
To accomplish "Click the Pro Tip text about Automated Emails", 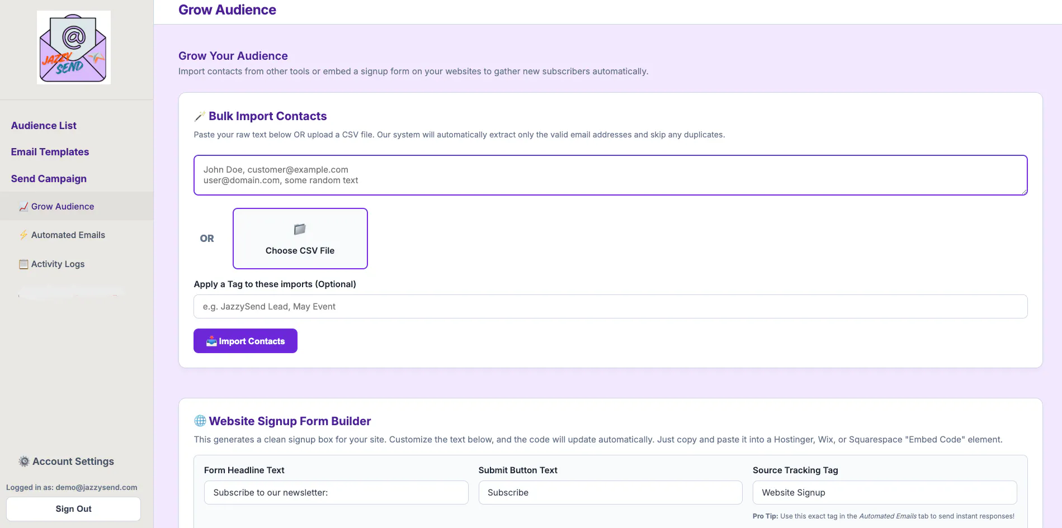I will [884, 516].
